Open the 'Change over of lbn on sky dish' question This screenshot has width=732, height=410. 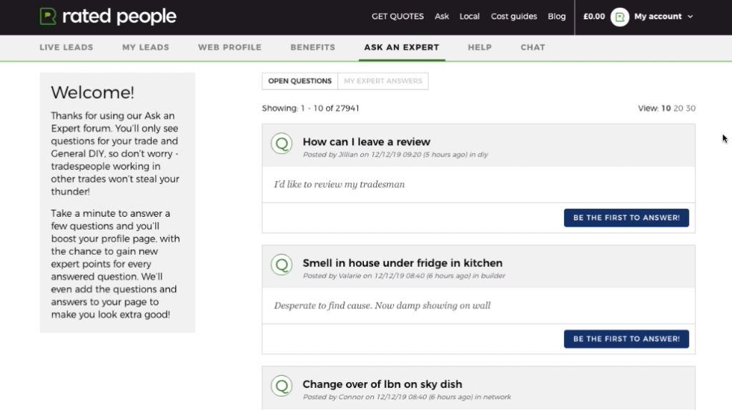pyautogui.click(x=382, y=384)
